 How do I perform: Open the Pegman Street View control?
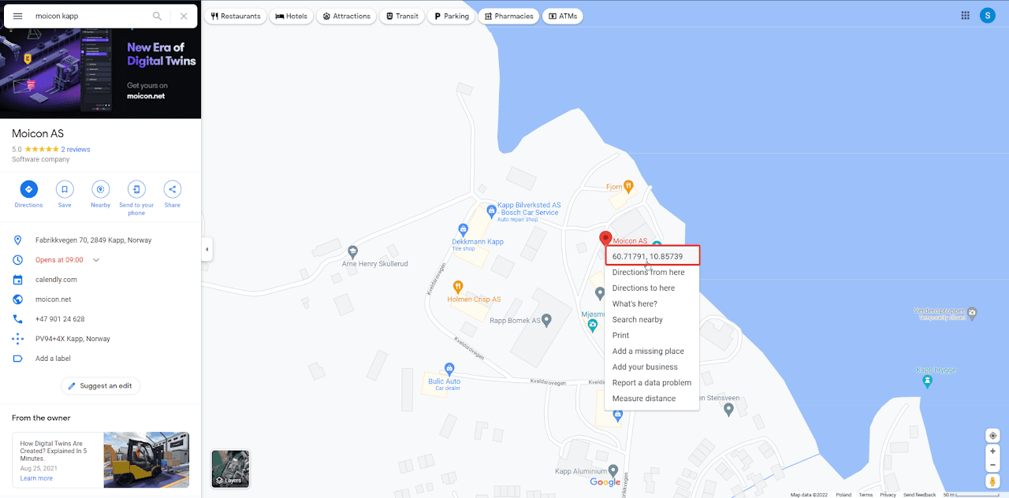[x=992, y=481]
